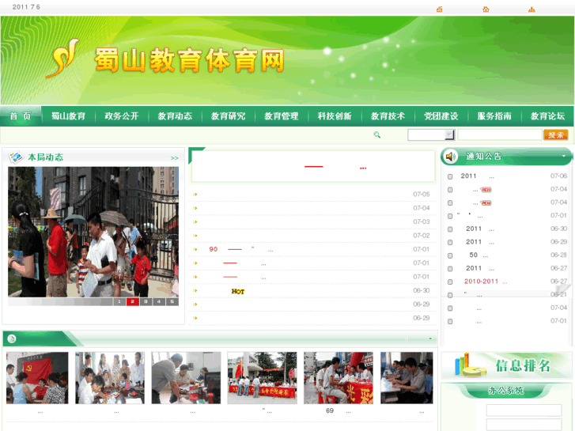575x431 pixels.
Task: Show slide 2 in the photo slideshow
Action: 132,301
